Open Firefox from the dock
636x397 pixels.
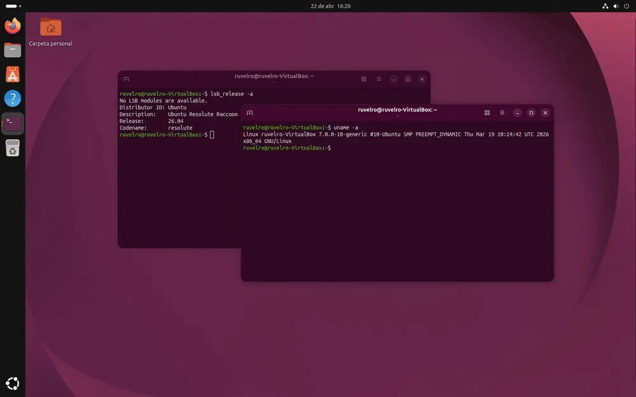(13, 26)
